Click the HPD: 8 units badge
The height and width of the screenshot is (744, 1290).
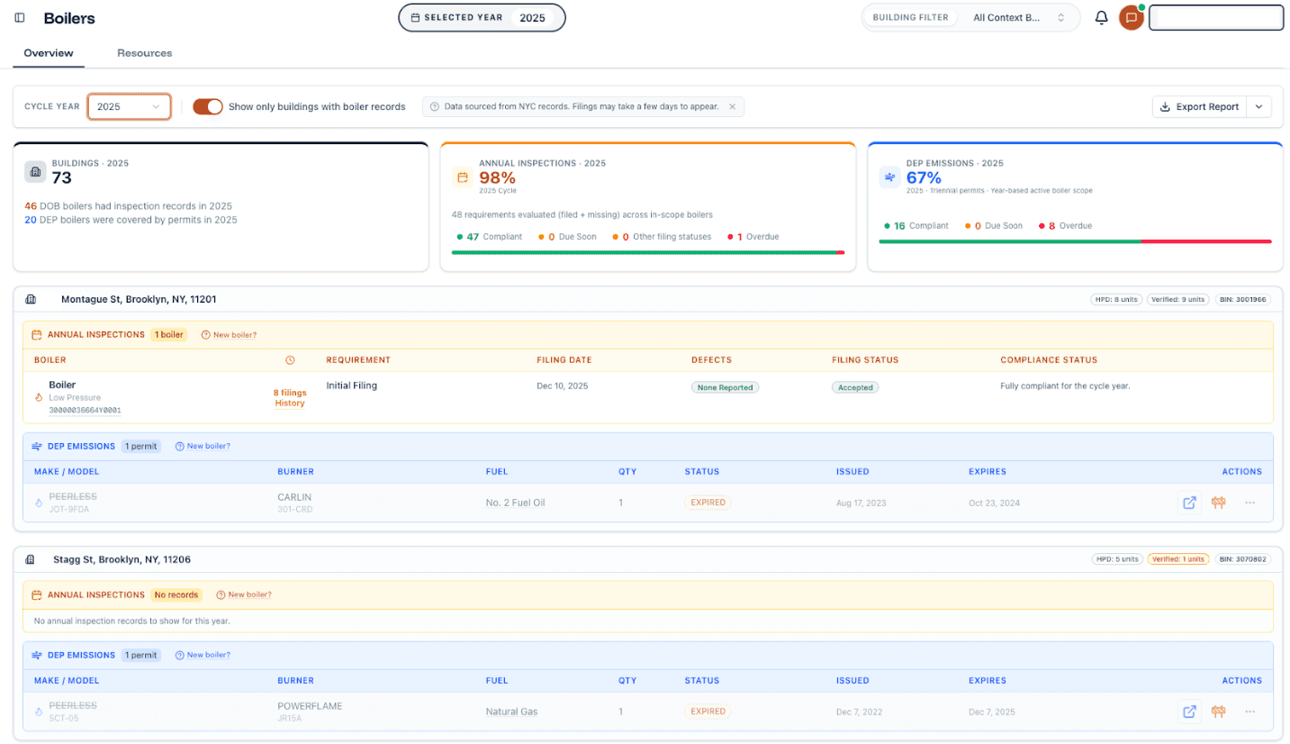point(1115,299)
